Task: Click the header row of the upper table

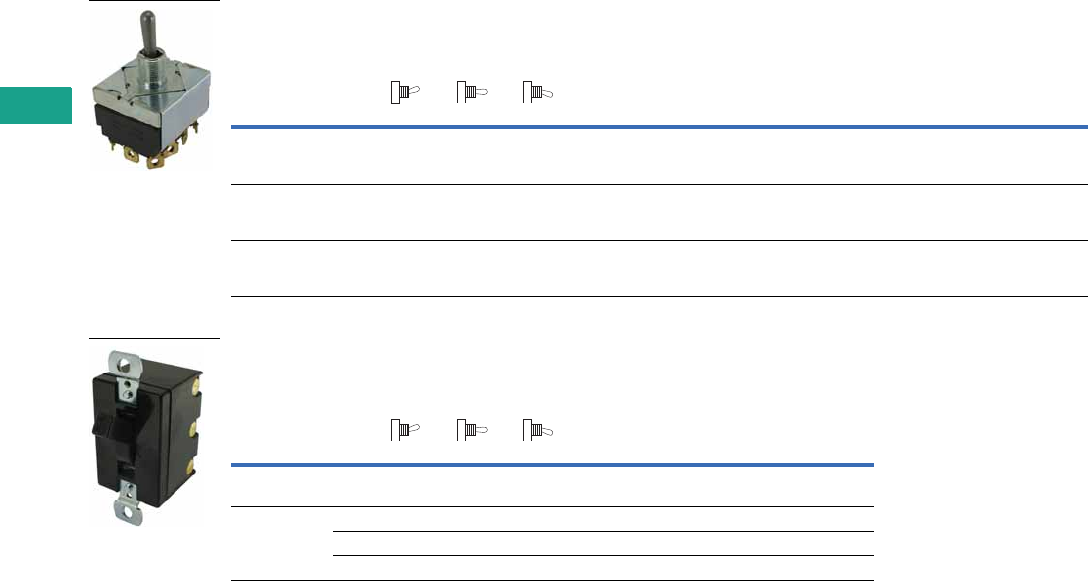Action: (653, 156)
